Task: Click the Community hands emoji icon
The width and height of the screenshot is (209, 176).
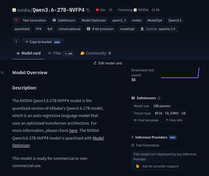Action: point(82,53)
